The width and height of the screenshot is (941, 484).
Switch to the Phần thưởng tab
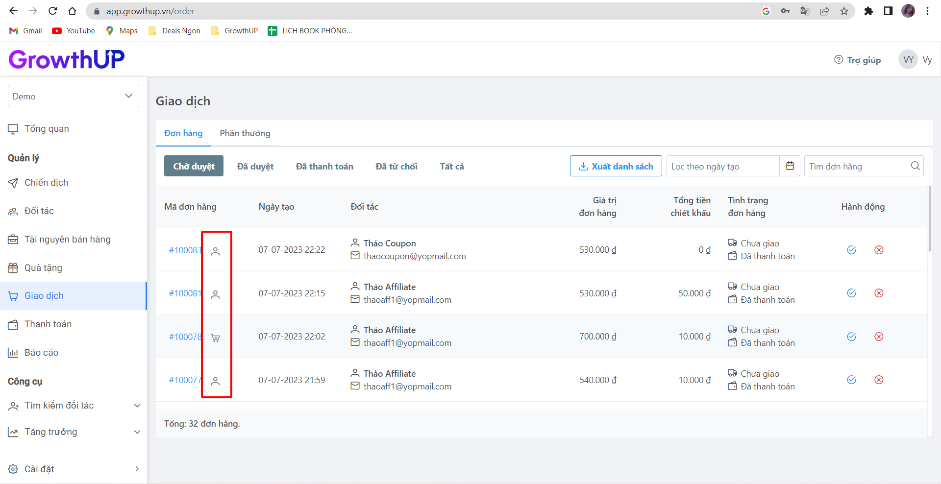(x=245, y=133)
